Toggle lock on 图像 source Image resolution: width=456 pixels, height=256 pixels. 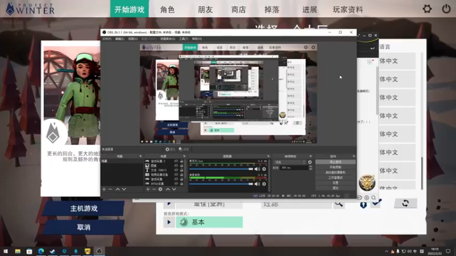182,166
